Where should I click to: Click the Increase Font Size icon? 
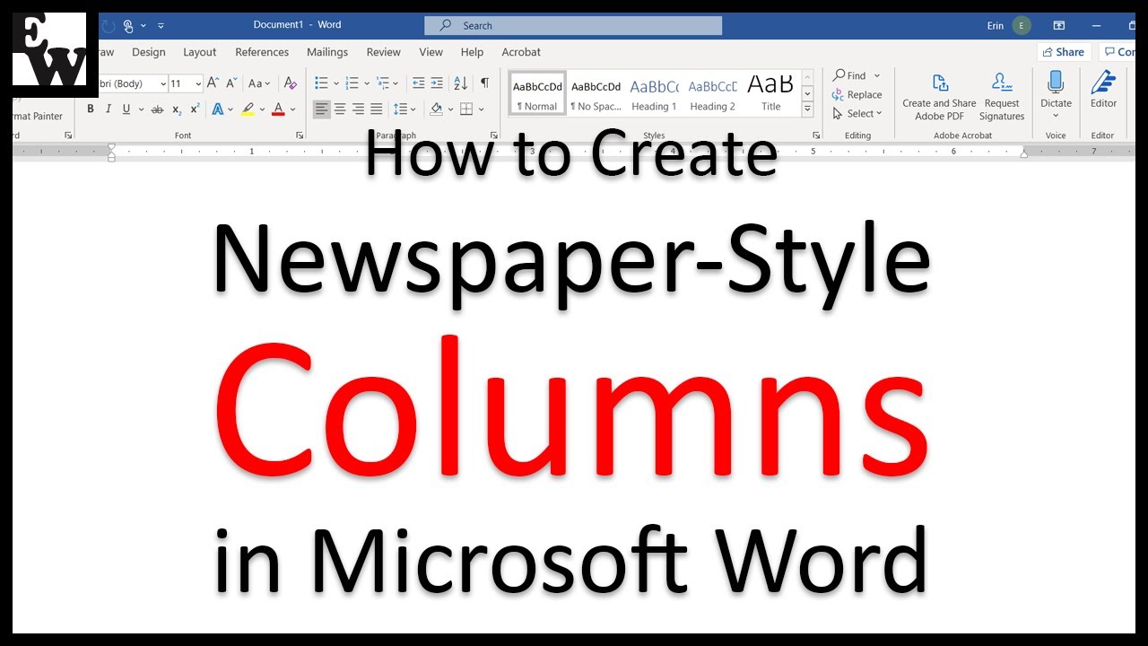coord(213,83)
